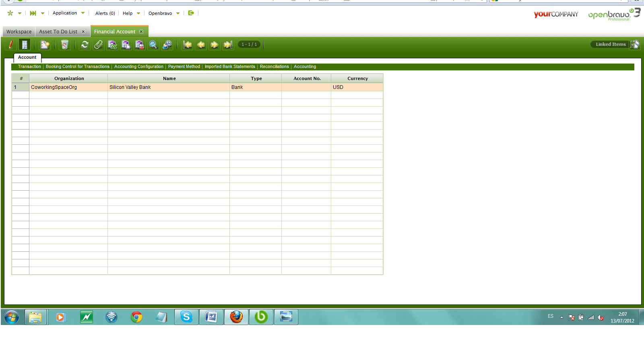Open audit trail user-clock icon
This screenshot has height=362, width=644.
167,45
